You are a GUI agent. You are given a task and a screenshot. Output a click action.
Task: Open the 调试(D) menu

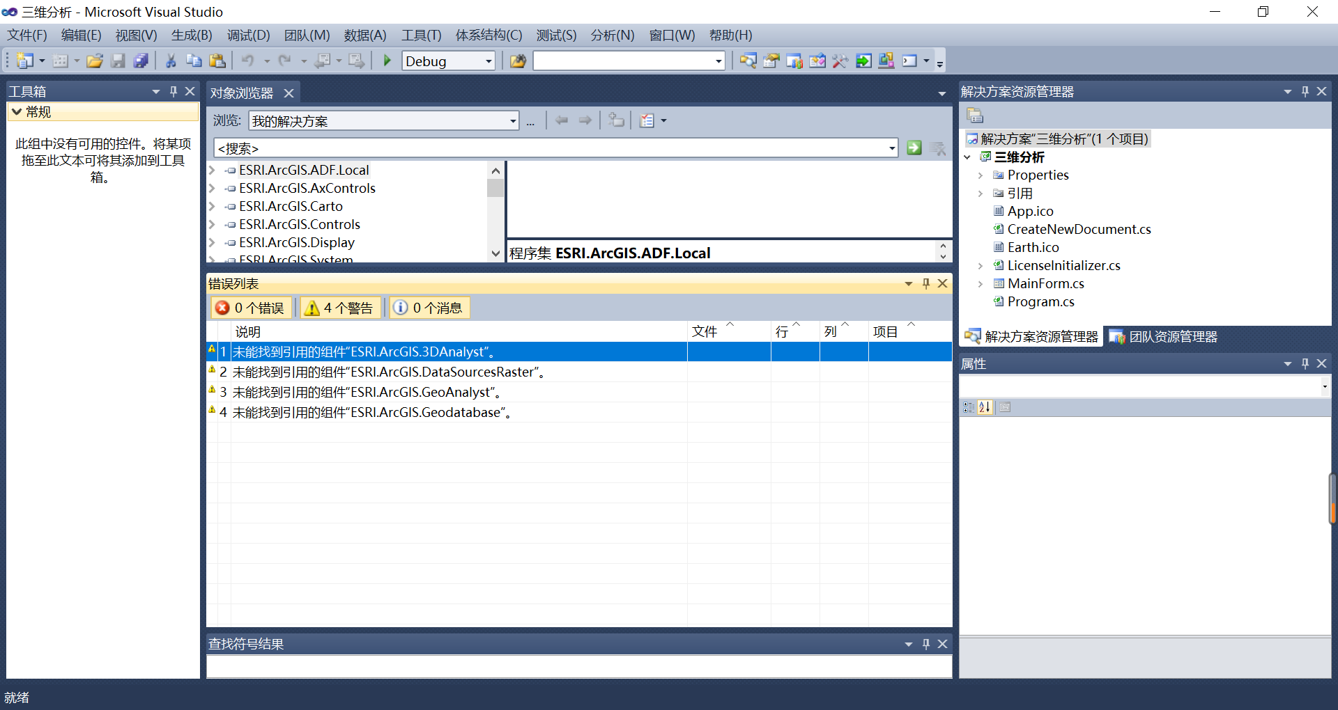click(248, 35)
